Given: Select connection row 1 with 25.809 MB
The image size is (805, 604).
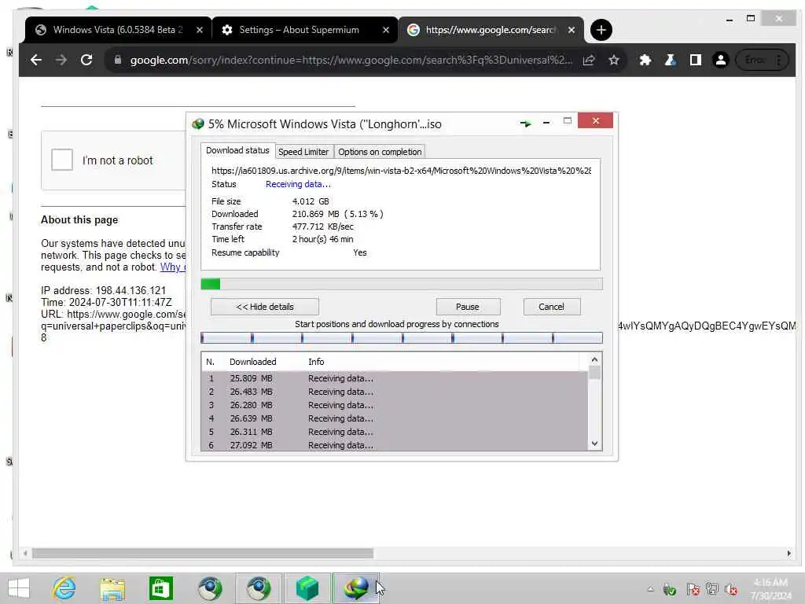Looking at the screenshot, I should [x=395, y=378].
